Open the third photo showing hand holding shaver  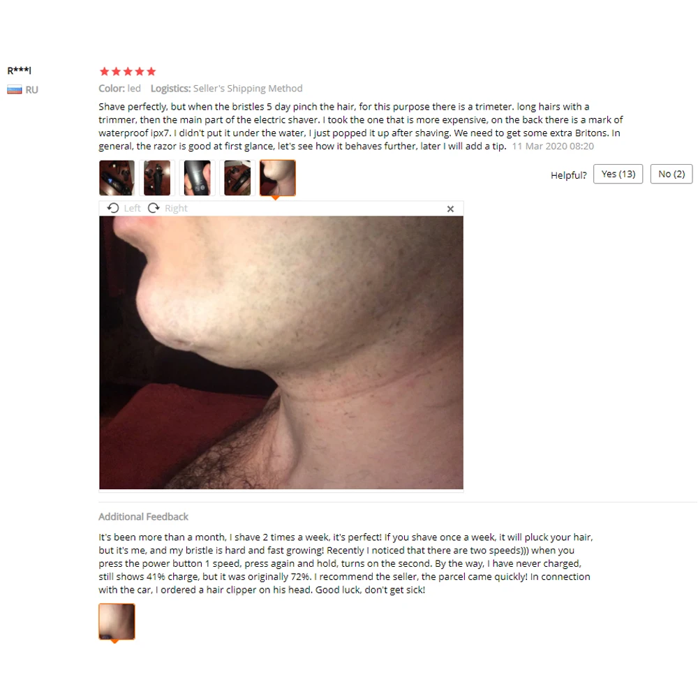pyautogui.click(x=197, y=178)
